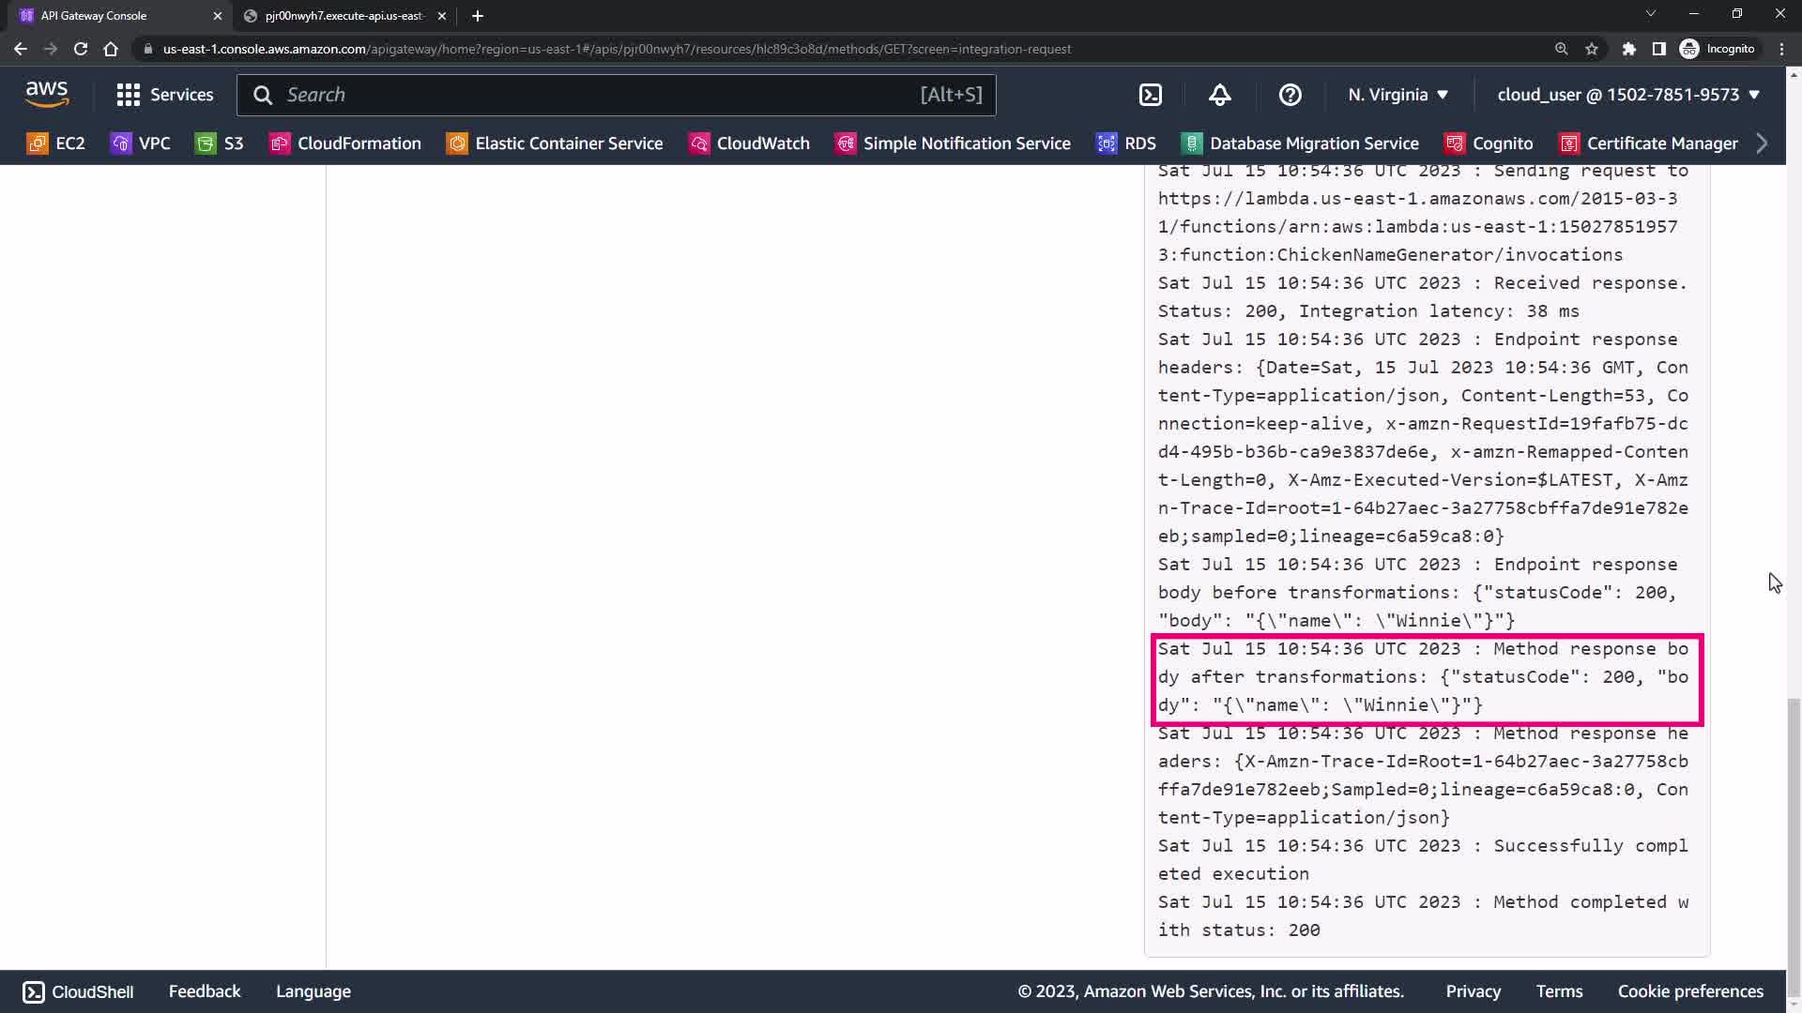
Task: Bookmark this page with the star icon
Action: click(x=1592, y=49)
